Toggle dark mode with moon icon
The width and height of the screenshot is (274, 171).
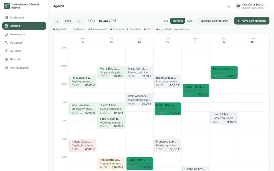(228, 6)
